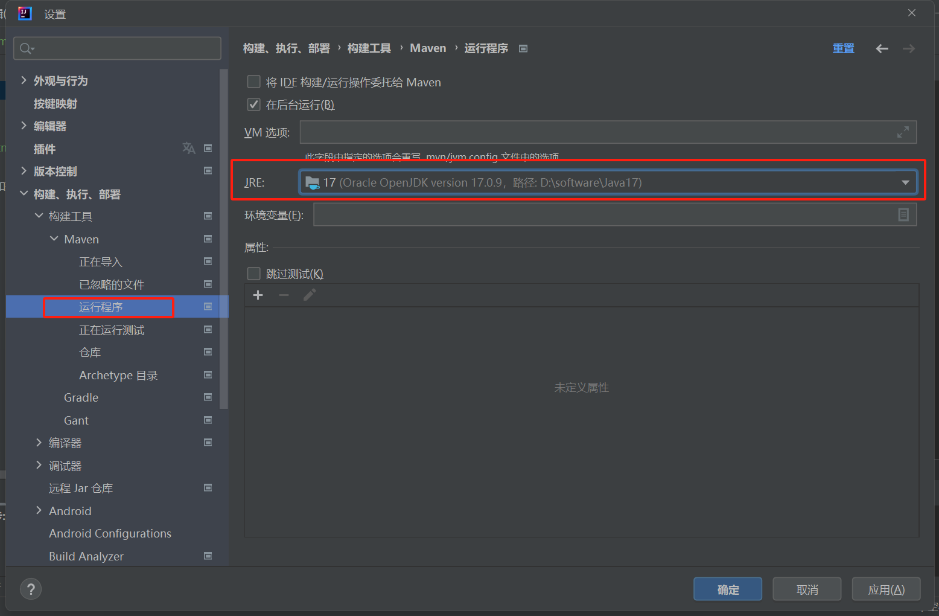The image size is (939, 616).
Task: Enable 将 IDE 构建/运行操作委托给 Maven checkbox
Action: click(x=254, y=82)
